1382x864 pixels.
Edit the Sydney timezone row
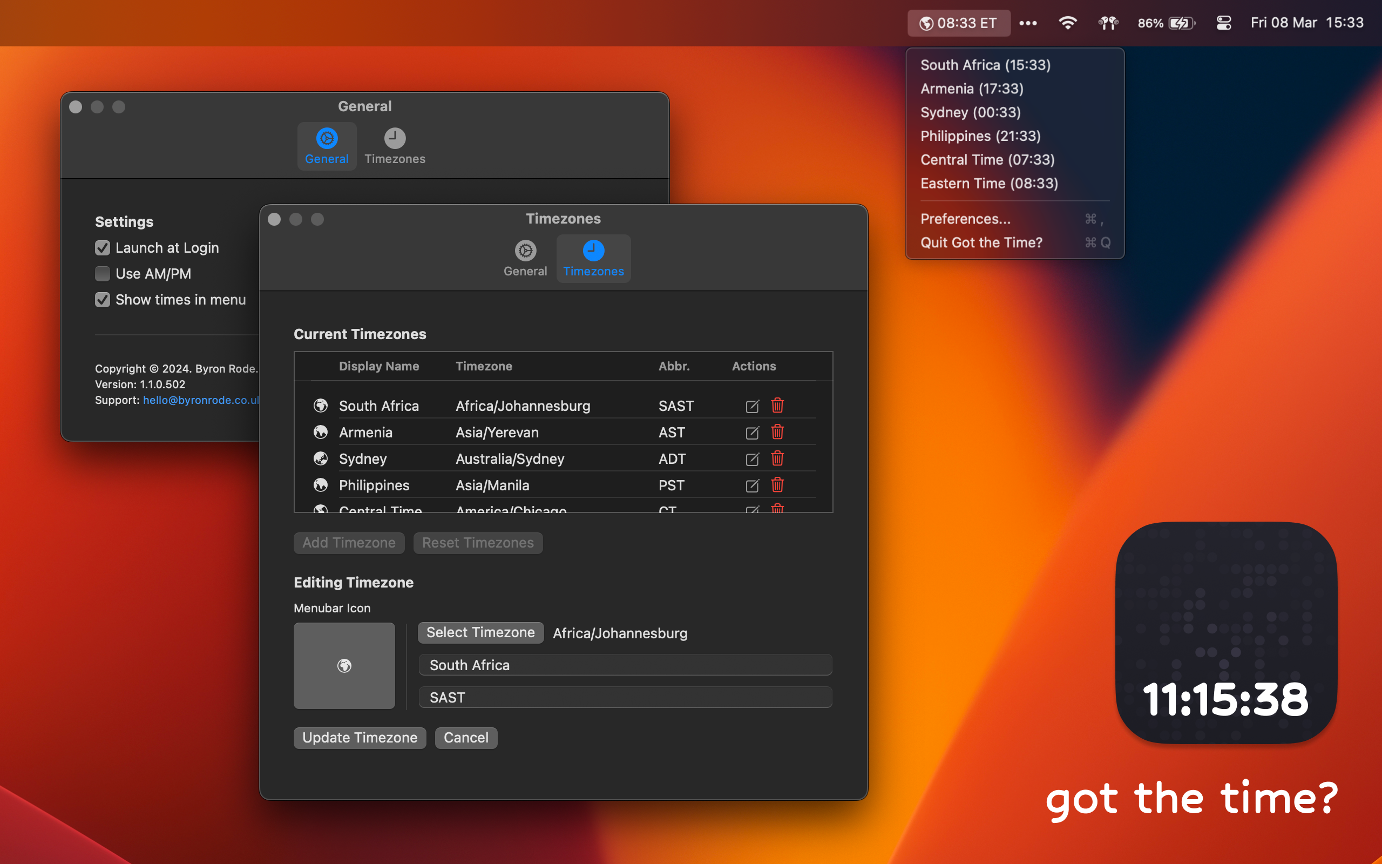pos(752,459)
